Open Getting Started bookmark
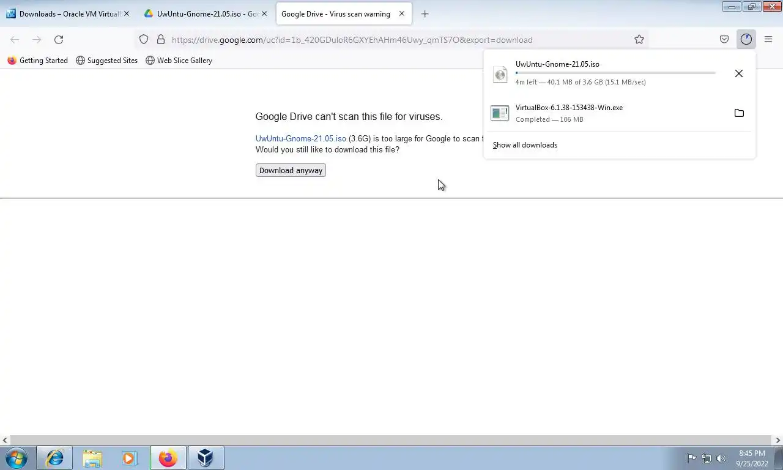The width and height of the screenshot is (783, 470). tap(37, 61)
